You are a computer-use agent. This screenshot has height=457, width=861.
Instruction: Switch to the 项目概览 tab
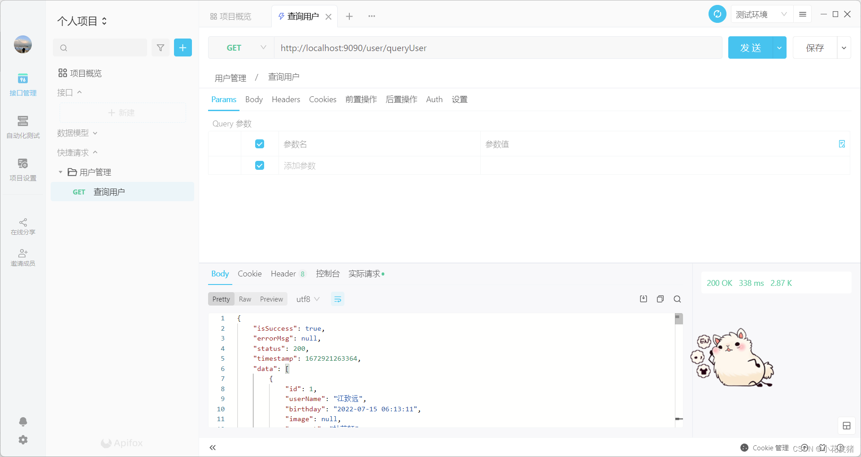[231, 17]
